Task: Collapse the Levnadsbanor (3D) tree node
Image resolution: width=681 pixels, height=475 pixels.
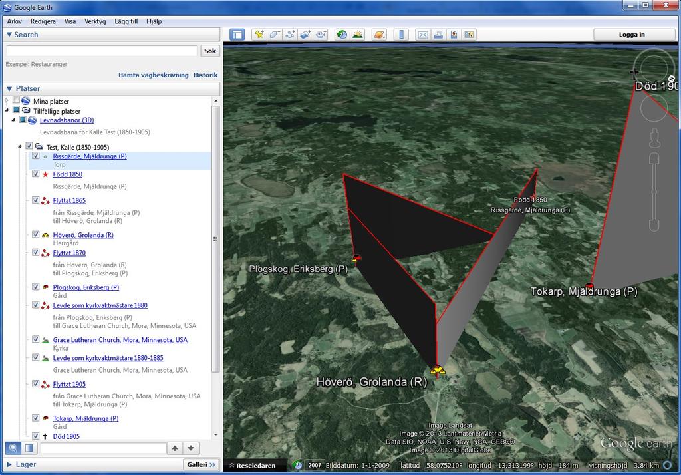Action: (13, 120)
